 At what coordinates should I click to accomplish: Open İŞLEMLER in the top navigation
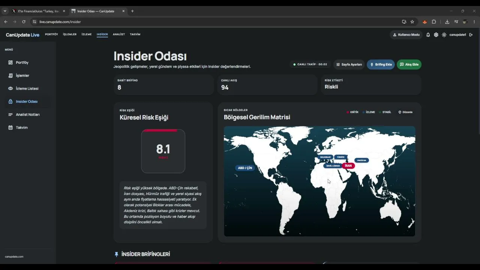click(x=70, y=34)
